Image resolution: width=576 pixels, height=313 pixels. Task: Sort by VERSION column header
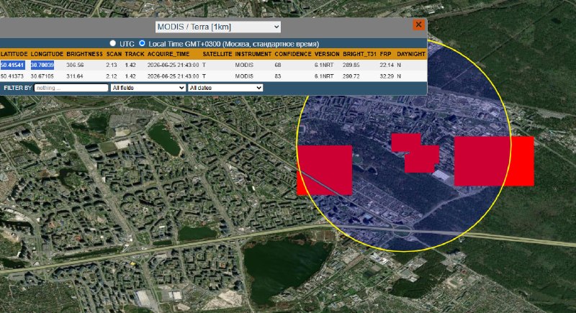(327, 54)
